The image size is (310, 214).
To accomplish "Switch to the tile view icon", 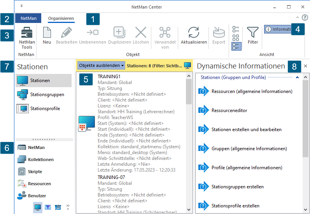I will 236,38.
